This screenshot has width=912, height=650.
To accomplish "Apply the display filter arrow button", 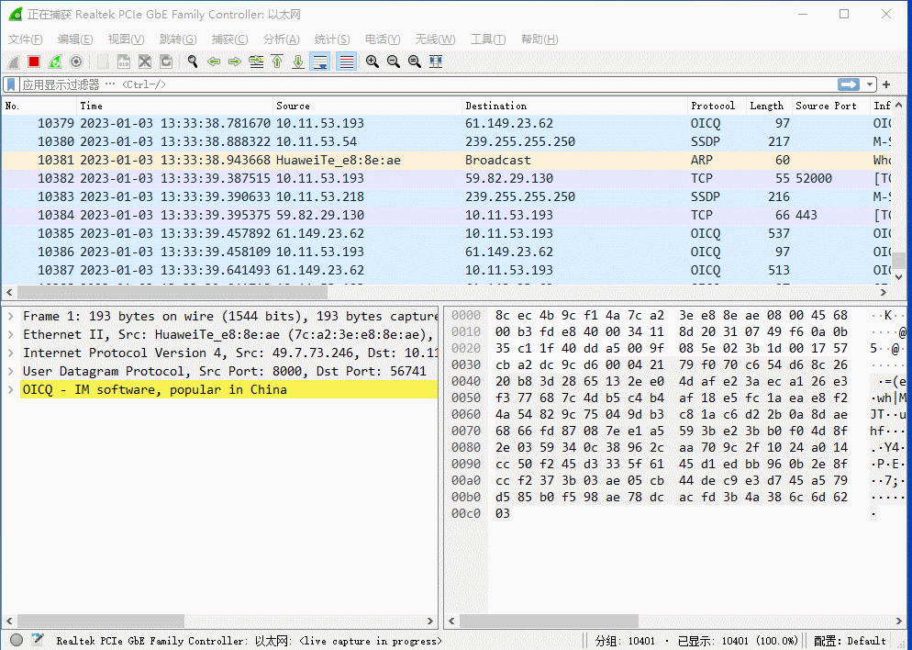I will tap(849, 84).
